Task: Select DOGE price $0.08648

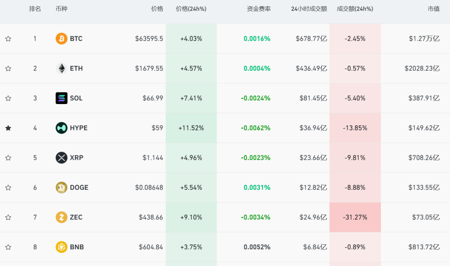Action: [149, 188]
